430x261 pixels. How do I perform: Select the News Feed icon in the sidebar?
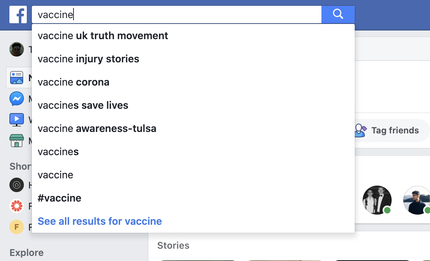click(x=17, y=78)
